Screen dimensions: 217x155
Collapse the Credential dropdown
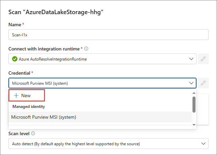click(191, 83)
